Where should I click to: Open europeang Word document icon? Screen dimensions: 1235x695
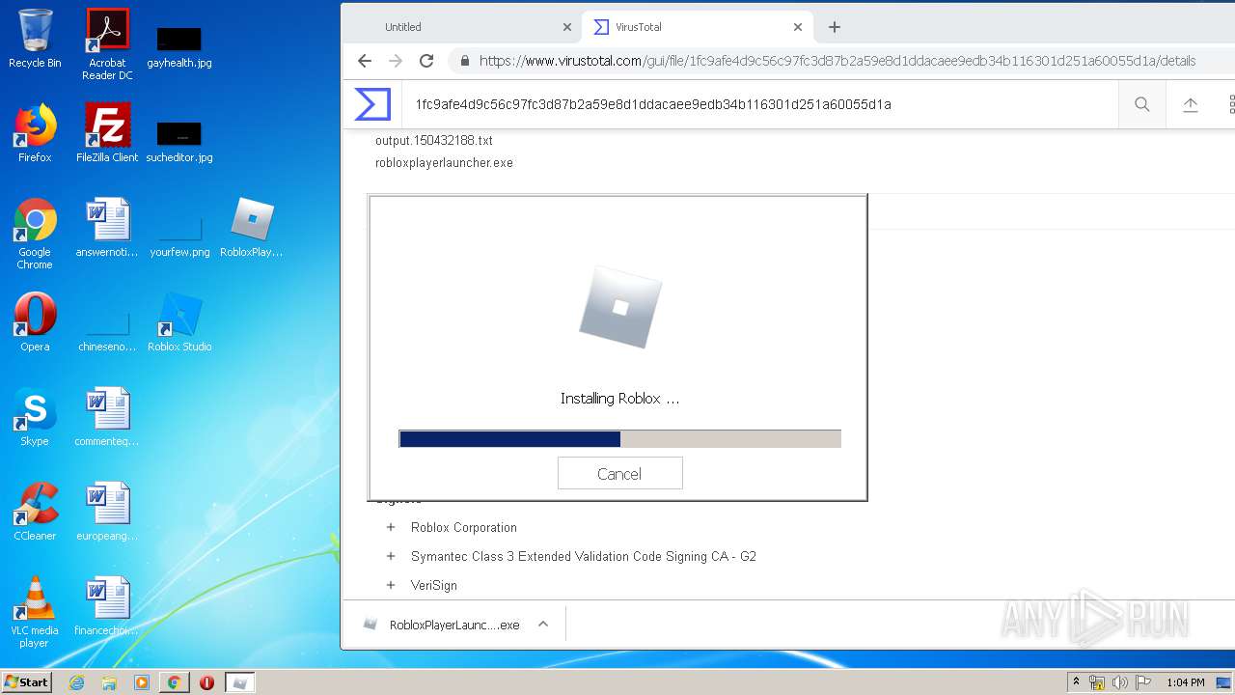[x=107, y=512]
